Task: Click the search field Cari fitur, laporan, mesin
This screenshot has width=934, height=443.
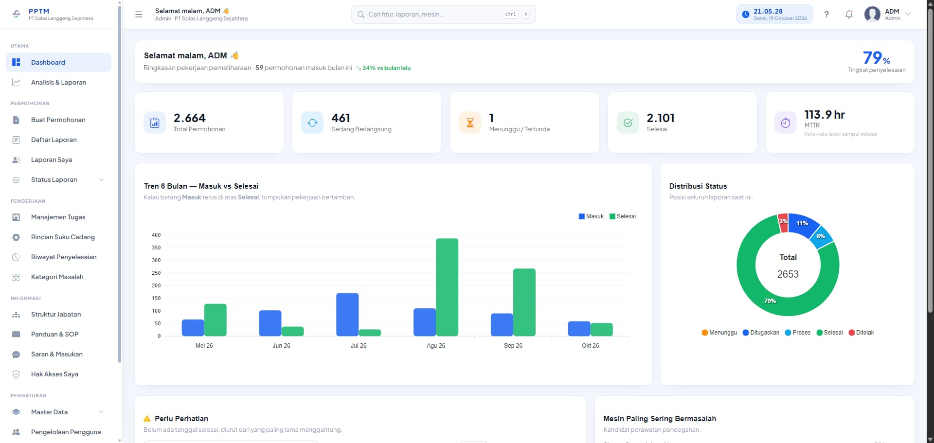Action: pos(443,15)
